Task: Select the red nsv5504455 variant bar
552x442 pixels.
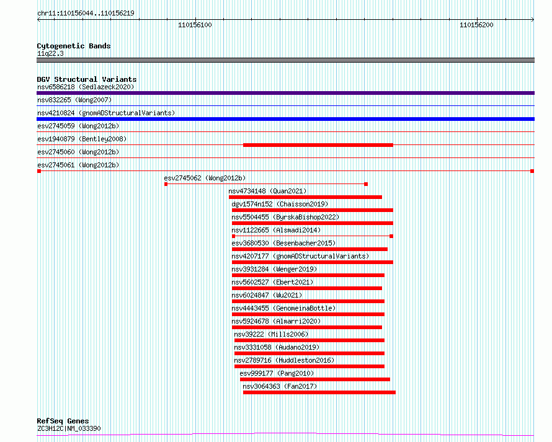Action: click(312, 223)
